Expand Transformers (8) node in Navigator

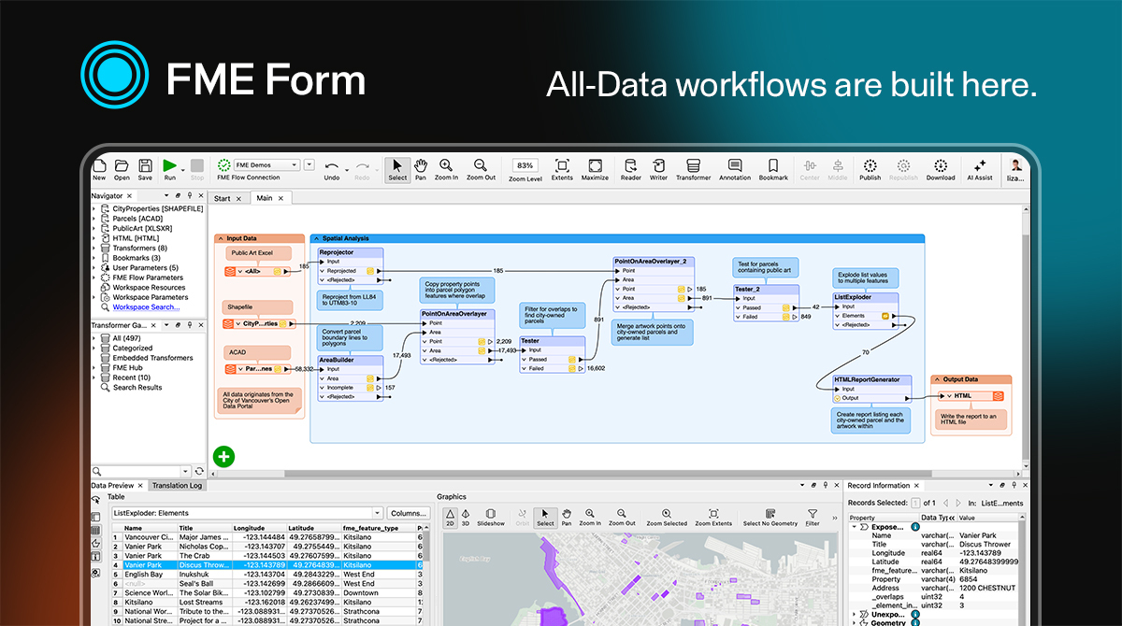(93, 248)
